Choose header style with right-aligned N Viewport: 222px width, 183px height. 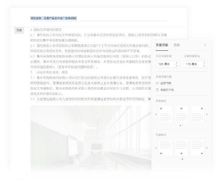198,114
